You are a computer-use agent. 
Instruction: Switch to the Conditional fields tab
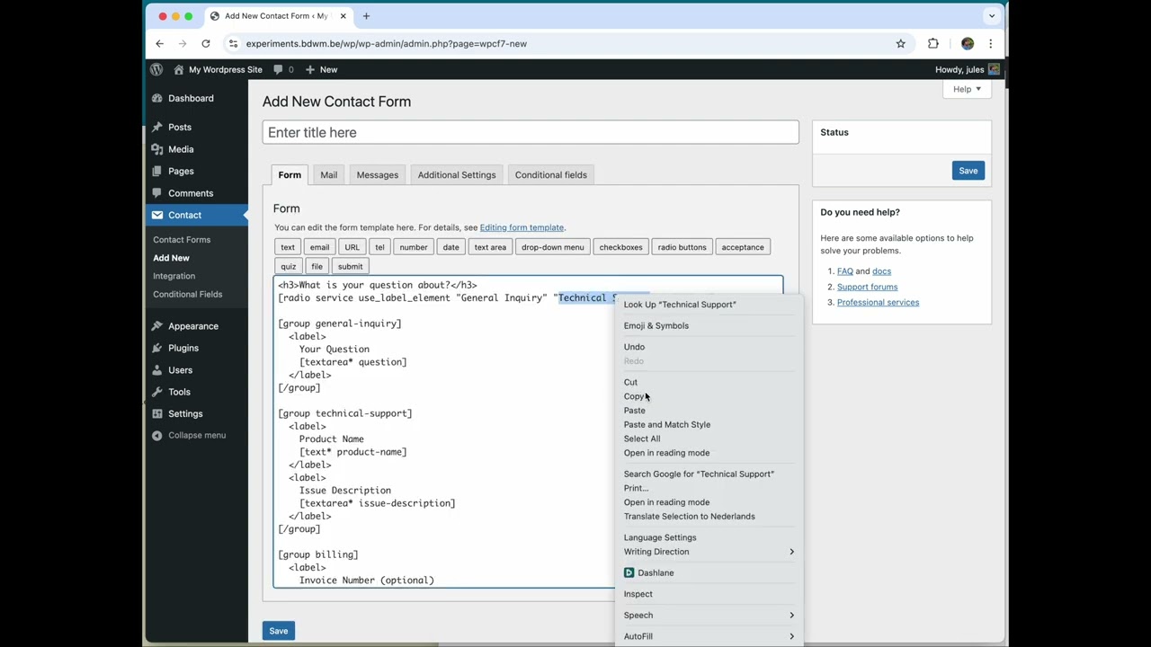tap(551, 175)
